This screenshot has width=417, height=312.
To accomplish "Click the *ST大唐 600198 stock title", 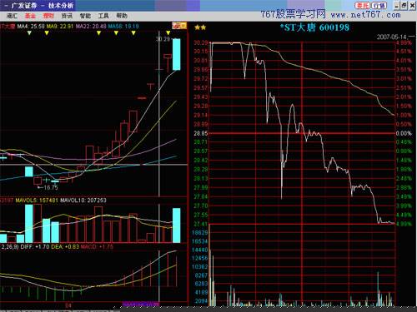I will pos(314,27).
